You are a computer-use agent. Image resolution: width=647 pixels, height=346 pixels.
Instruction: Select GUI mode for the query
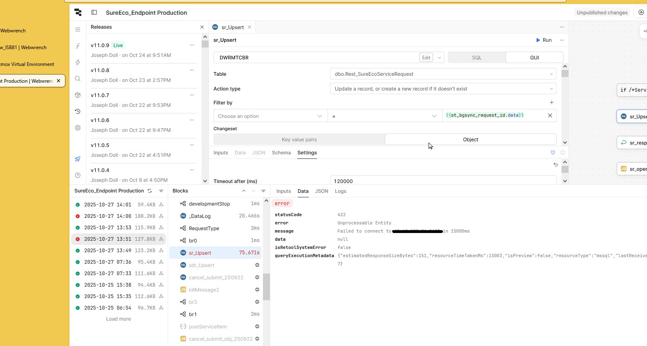pyautogui.click(x=534, y=58)
